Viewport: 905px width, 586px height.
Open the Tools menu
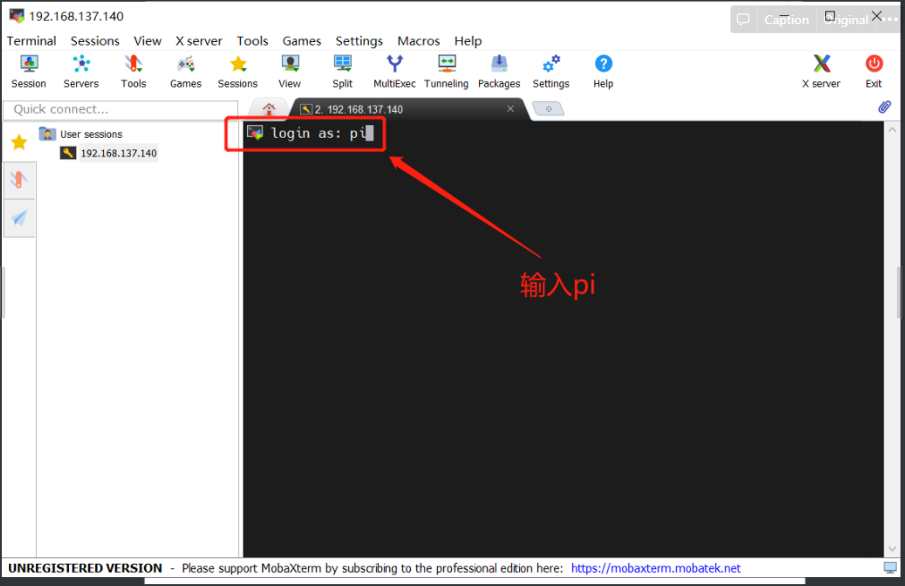[252, 41]
